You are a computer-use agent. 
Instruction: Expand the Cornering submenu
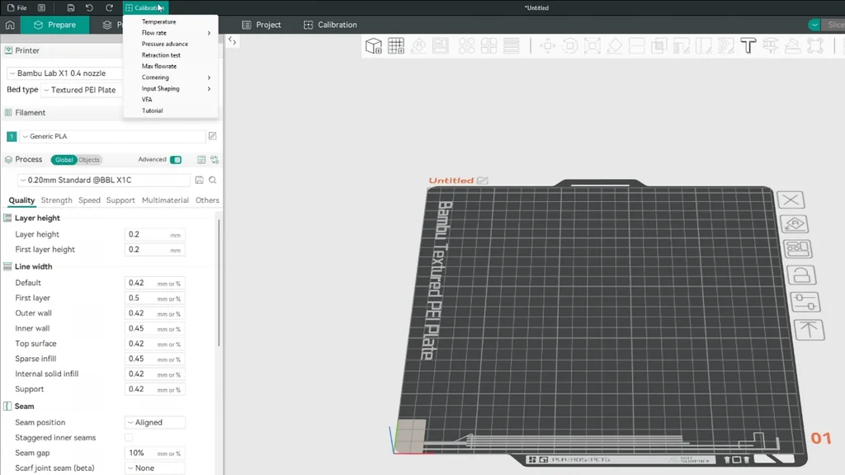coord(171,78)
